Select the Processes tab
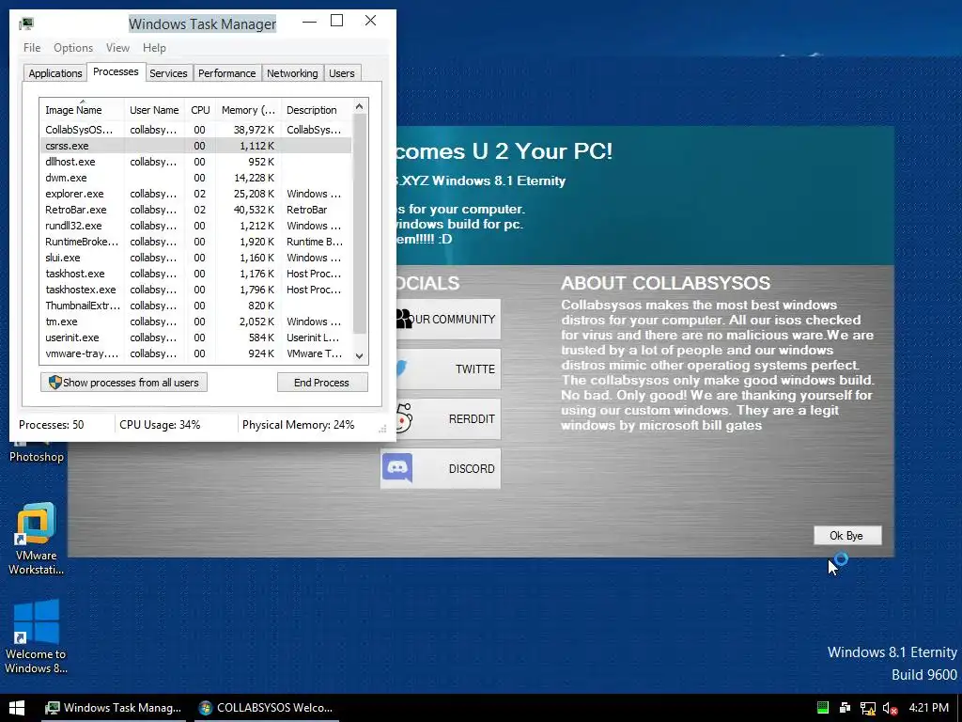 point(116,71)
